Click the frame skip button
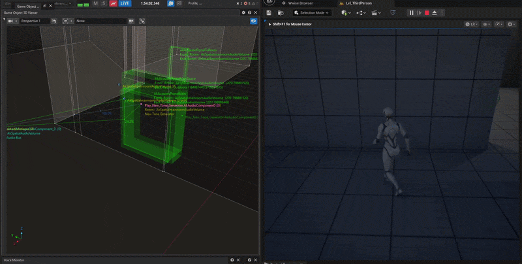 (x=419, y=12)
